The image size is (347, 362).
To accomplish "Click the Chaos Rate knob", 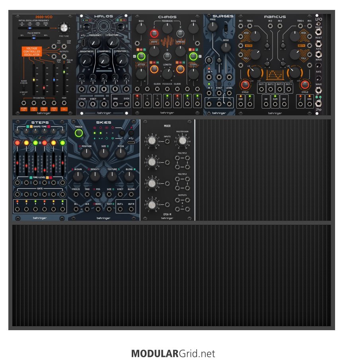I will click(154, 51).
